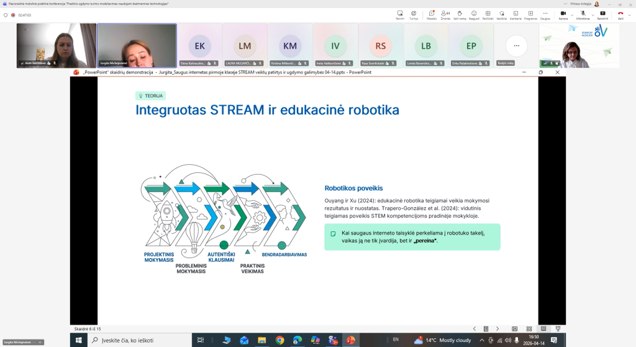Open the Reaguoti reactions menu

coord(474,14)
